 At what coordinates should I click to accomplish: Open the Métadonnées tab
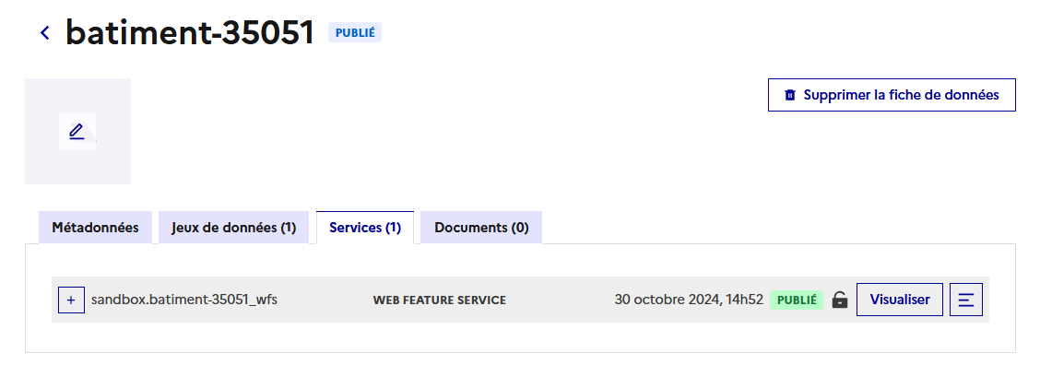96,228
